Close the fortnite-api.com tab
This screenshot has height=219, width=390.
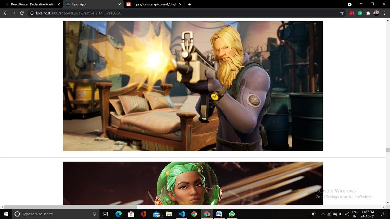pyautogui.click(x=180, y=4)
